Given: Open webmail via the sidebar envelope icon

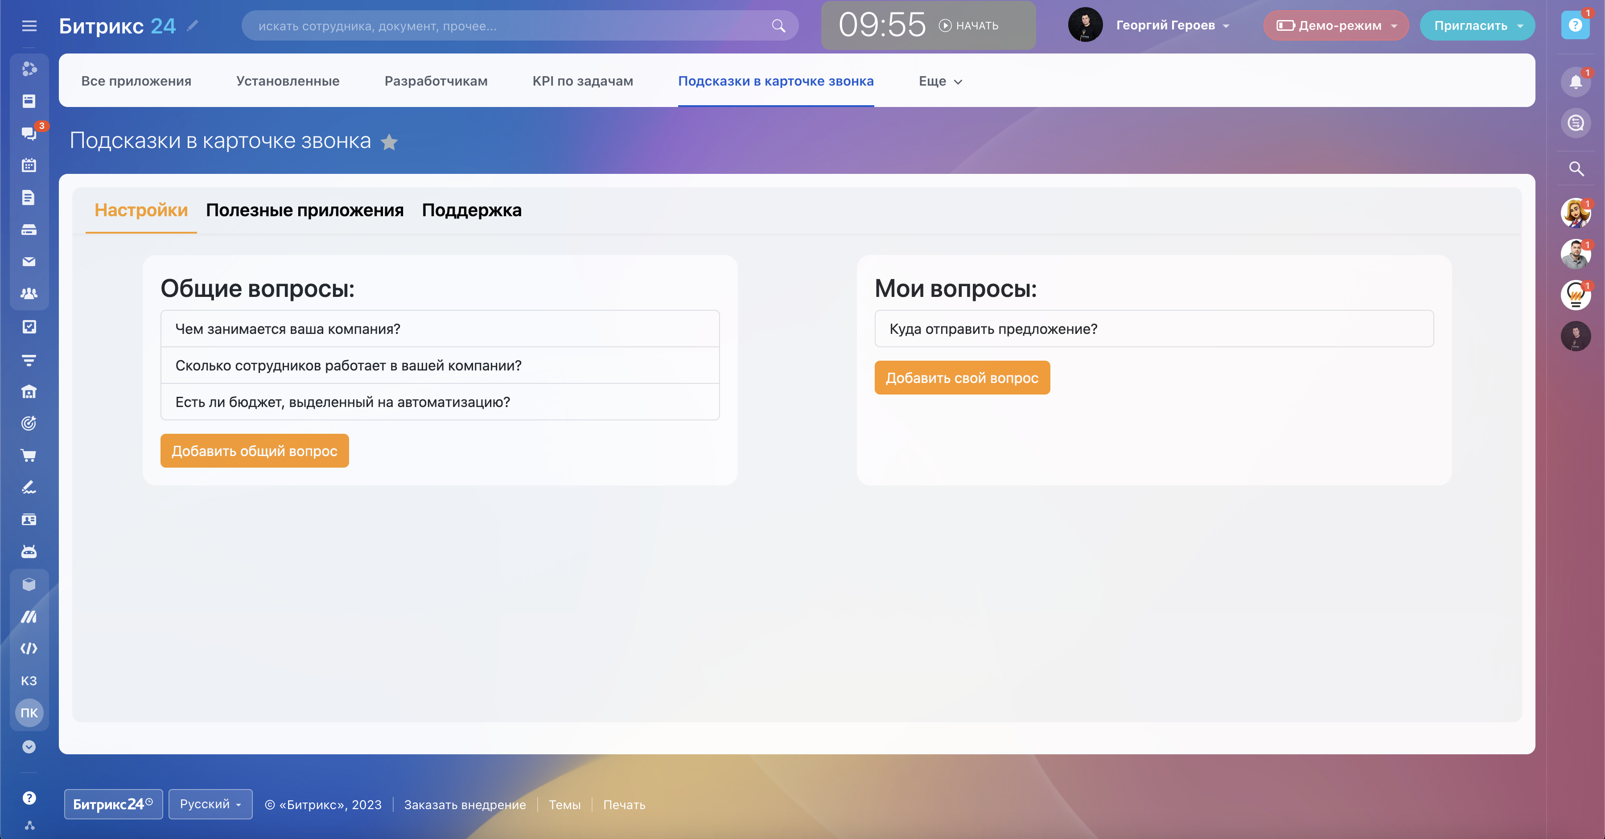Looking at the screenshot, I should point(29,262).
